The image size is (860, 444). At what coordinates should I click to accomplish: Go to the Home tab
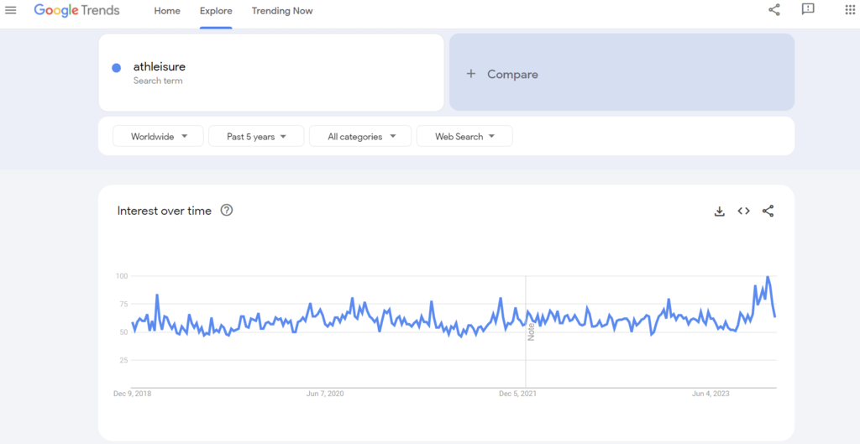click(x=167, y=11)
